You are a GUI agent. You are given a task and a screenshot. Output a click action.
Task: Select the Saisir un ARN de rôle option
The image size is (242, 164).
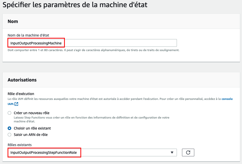(x=9, y=135)
